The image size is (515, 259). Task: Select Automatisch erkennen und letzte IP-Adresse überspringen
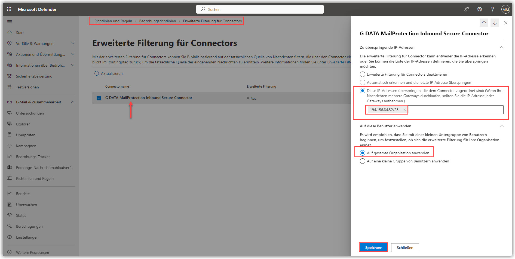[x=363, y=82]
